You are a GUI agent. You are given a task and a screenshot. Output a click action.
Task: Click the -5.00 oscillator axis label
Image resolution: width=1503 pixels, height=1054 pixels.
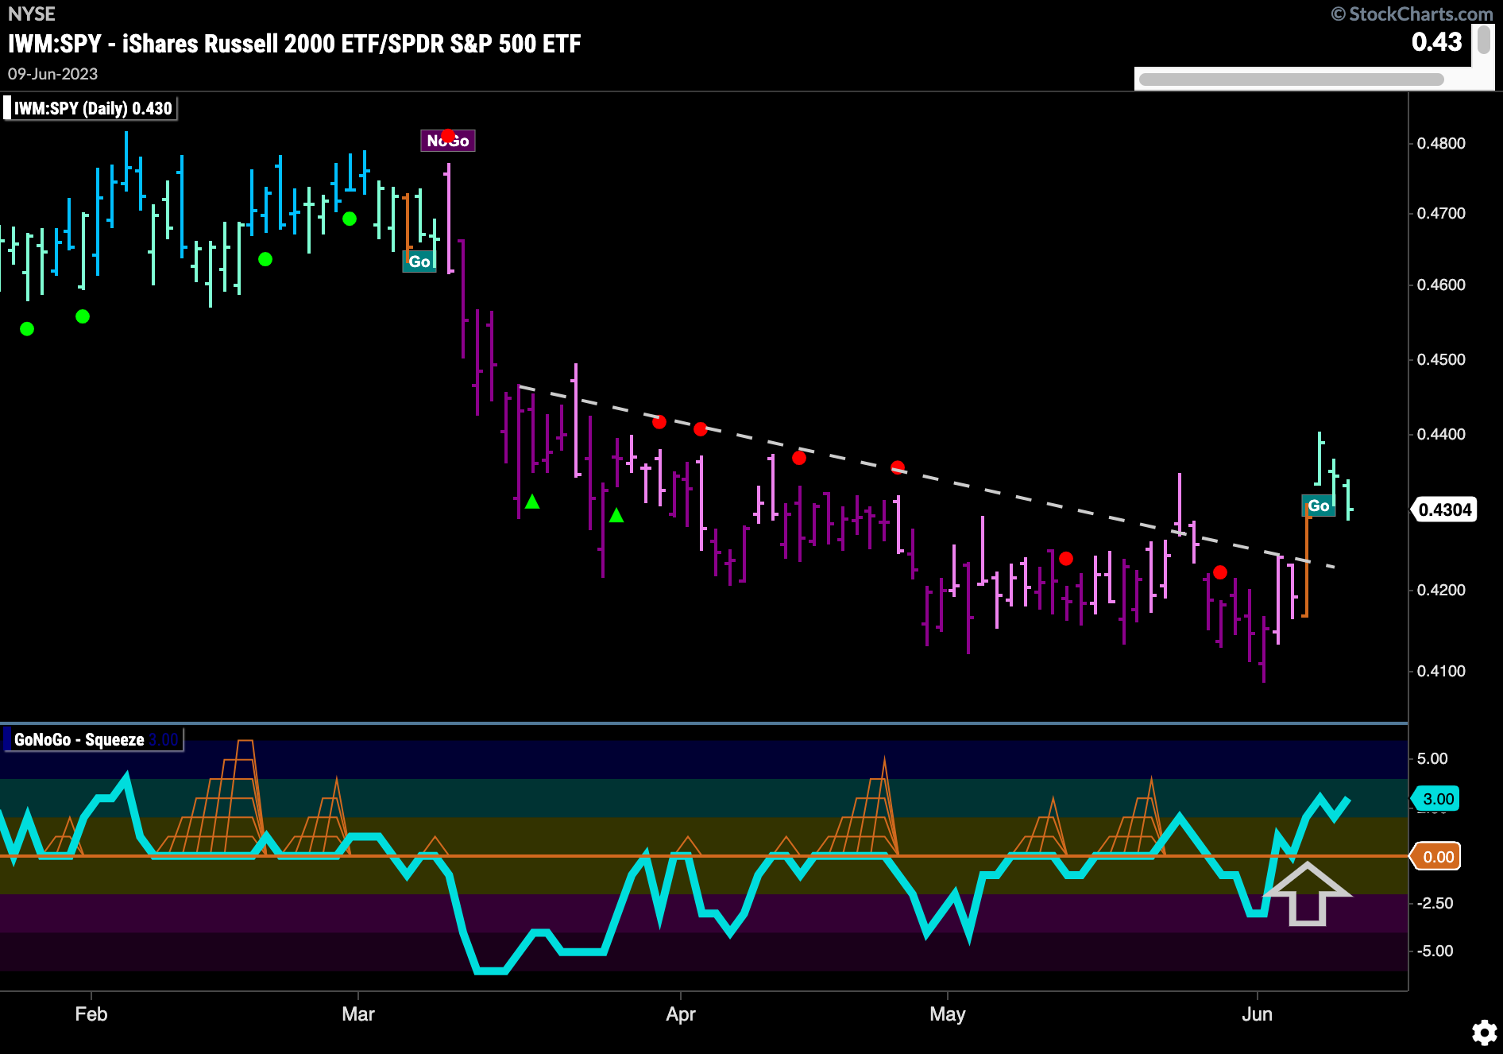pyautogui.click(x=1435, y=951)
